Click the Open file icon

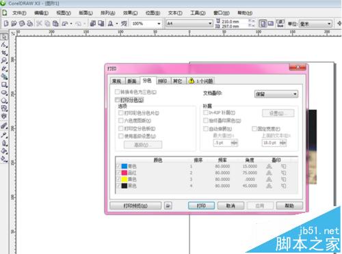point(14,23)
